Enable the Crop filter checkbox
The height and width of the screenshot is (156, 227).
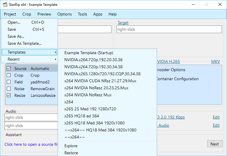[9, 75]
